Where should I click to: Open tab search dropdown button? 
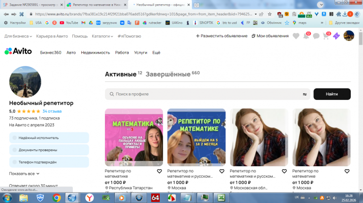(320, 5)
